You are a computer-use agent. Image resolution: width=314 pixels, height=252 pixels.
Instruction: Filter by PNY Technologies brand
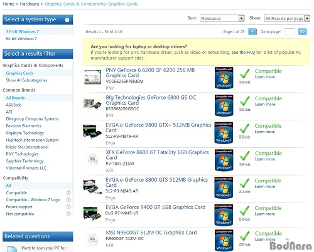click(22, 154)
